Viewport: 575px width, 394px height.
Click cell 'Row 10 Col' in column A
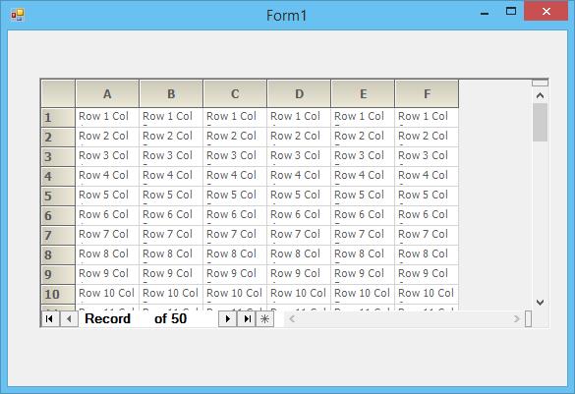[x=107, y=295]
